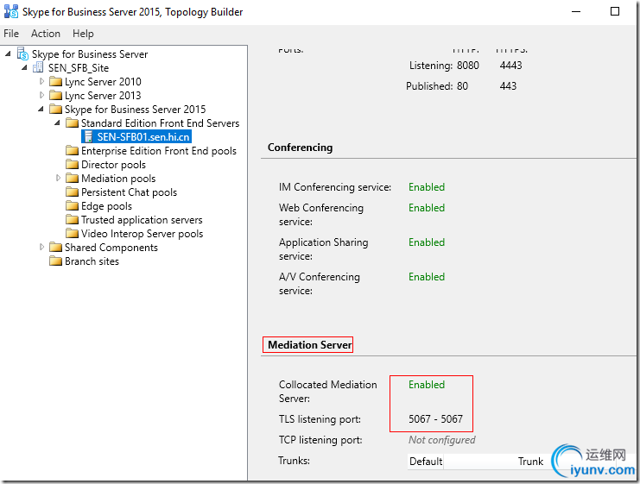This screenshot has height=484, width=640.
Task: Click the Shared Components folder icon
Action: click(x=55, y=247)
